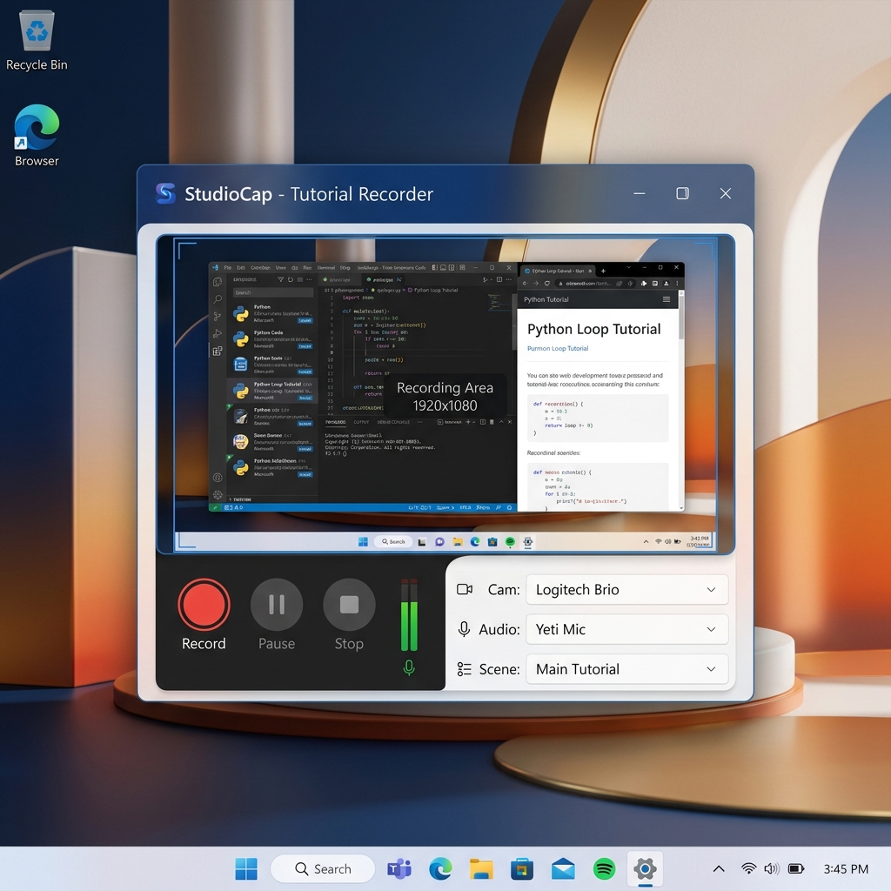Click the blue Loop Tutorial link in preview's page
The height and width of the screenshot is (891, 891).
[x=558, y=348]
